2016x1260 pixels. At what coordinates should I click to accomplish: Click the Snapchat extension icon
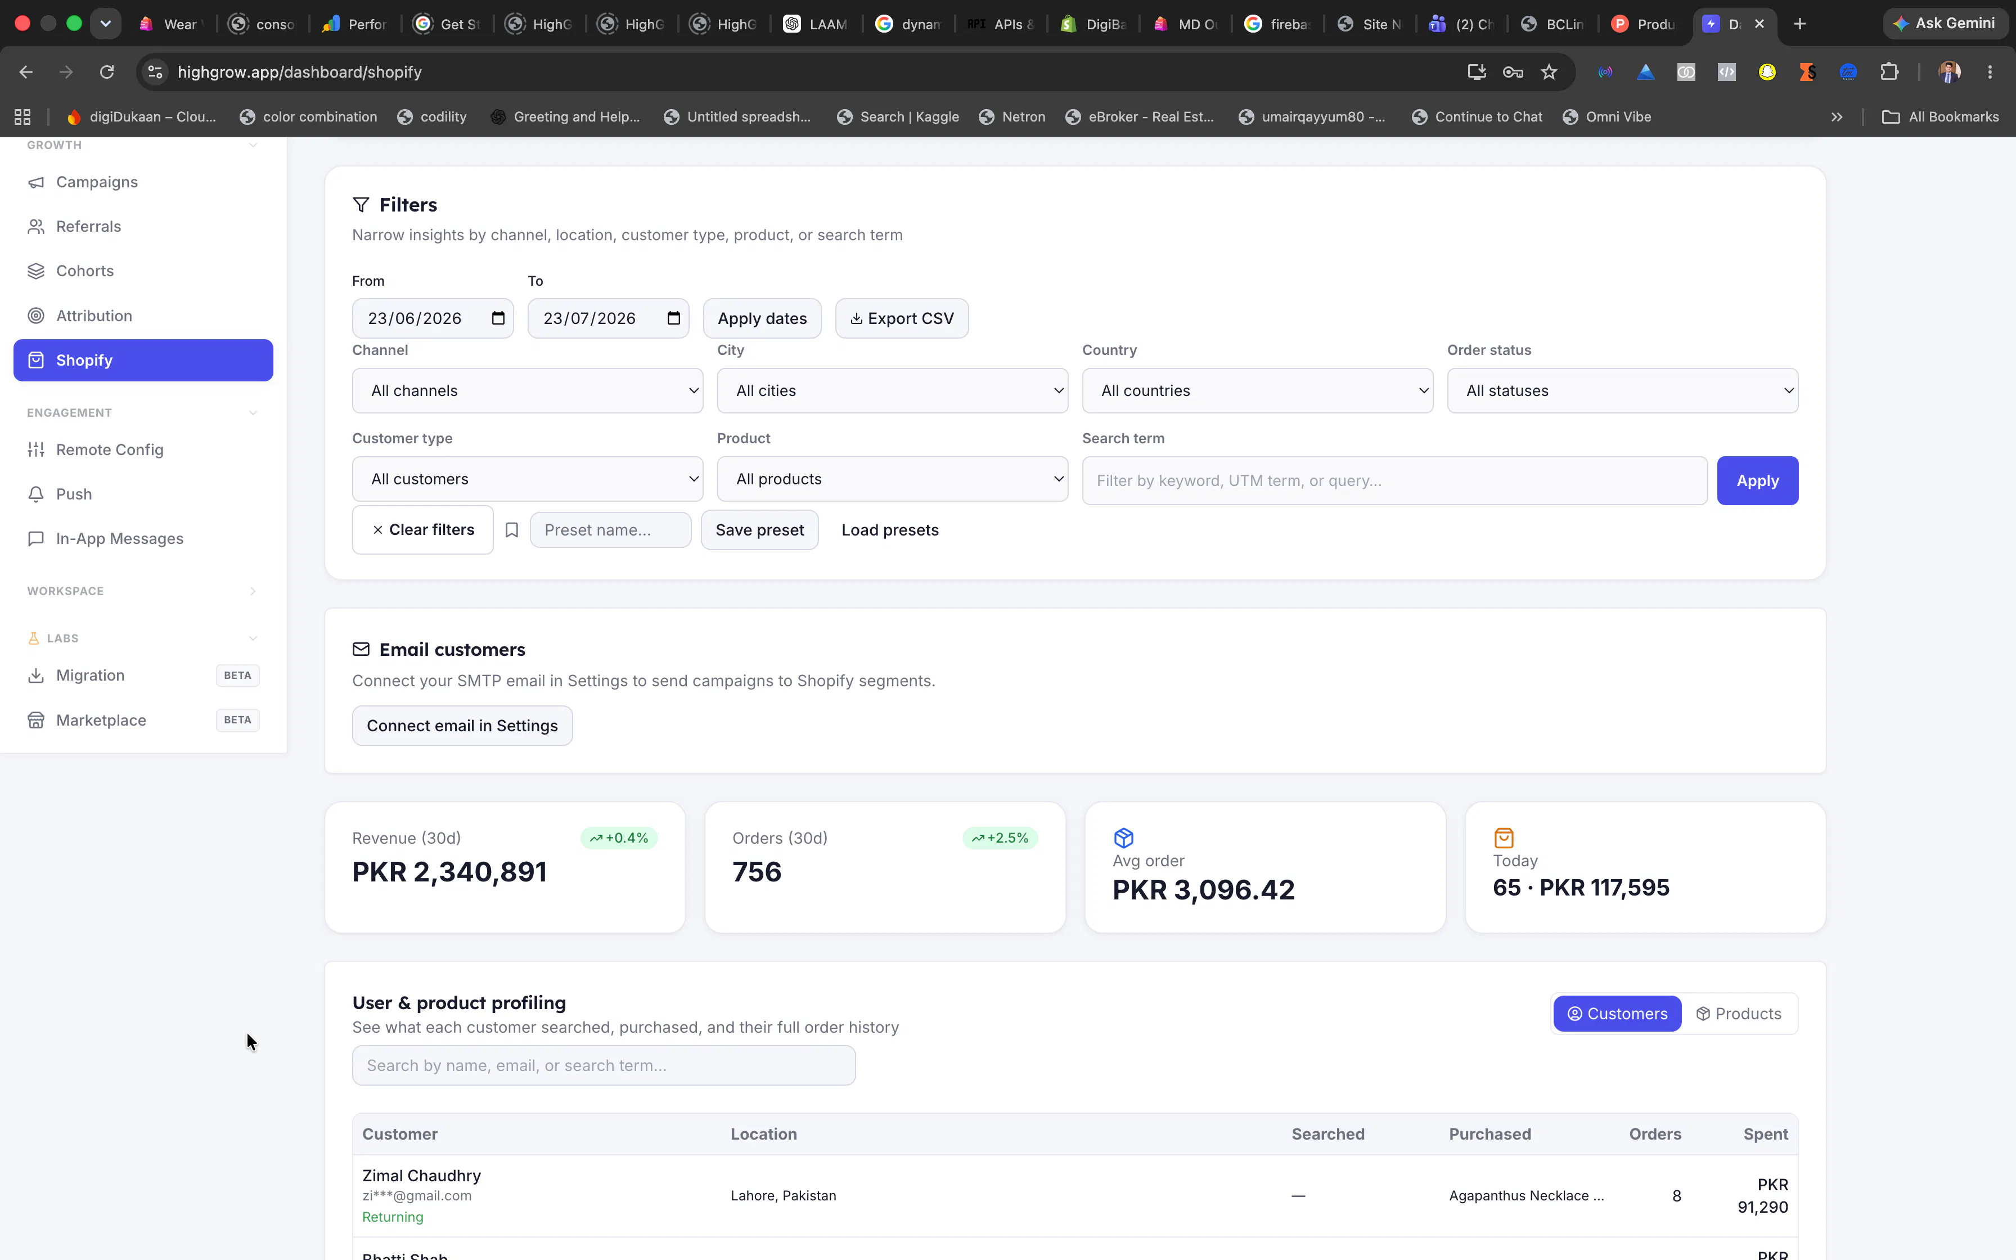[1767, 73]
